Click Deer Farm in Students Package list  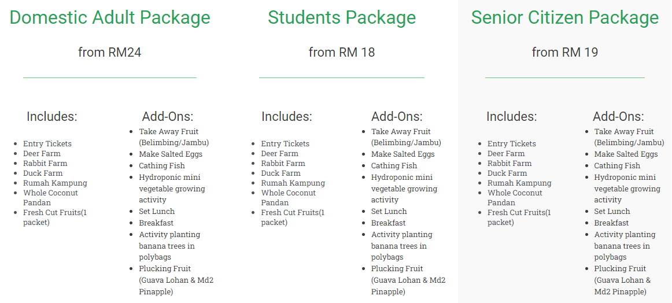pyautogui.click(x=279, y=153)
